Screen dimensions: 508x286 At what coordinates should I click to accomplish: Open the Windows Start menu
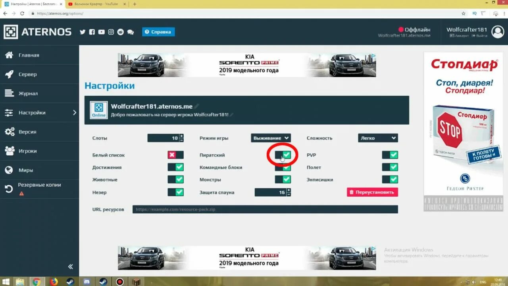click(x=5, y=282)
